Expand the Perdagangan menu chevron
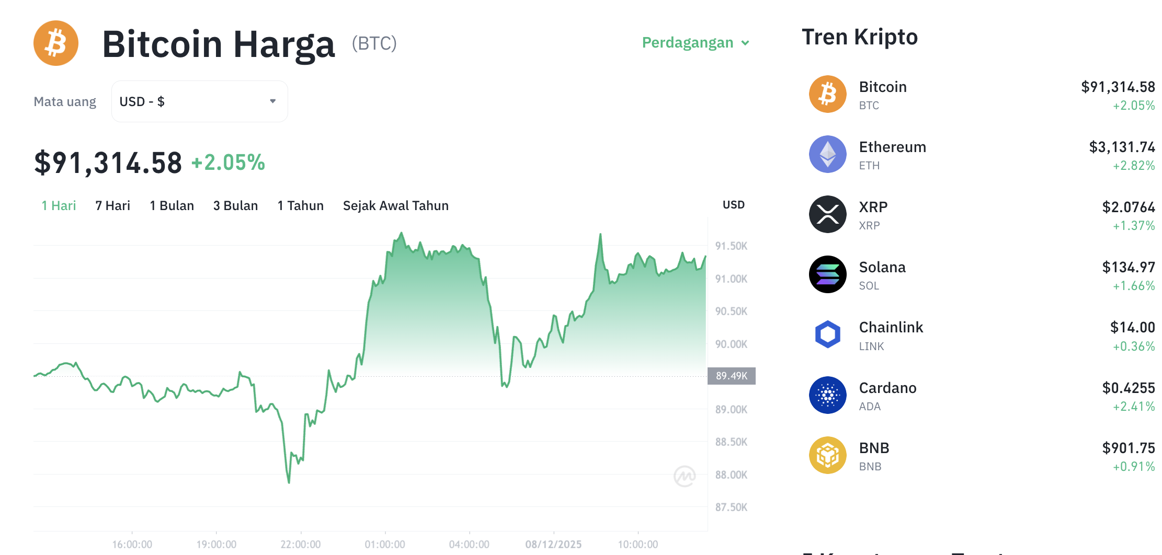The image size is (1162, 555). pos(746,43)
